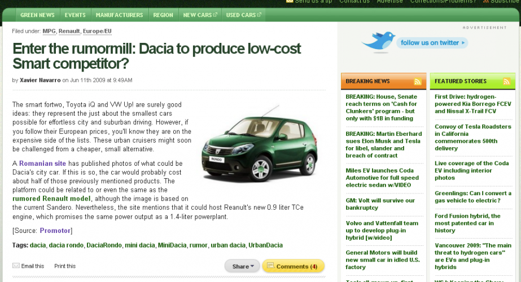Read the Cash for Clunkers breaking story

381,107
